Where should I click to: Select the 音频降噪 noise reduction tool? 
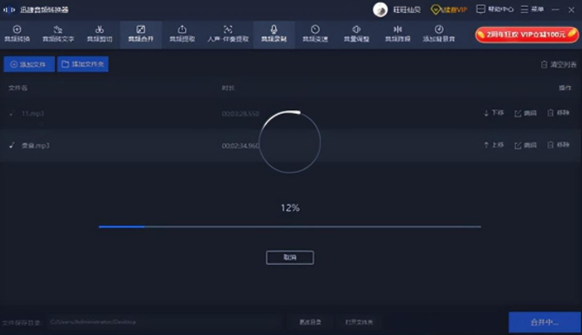click(x=398, y=34)
